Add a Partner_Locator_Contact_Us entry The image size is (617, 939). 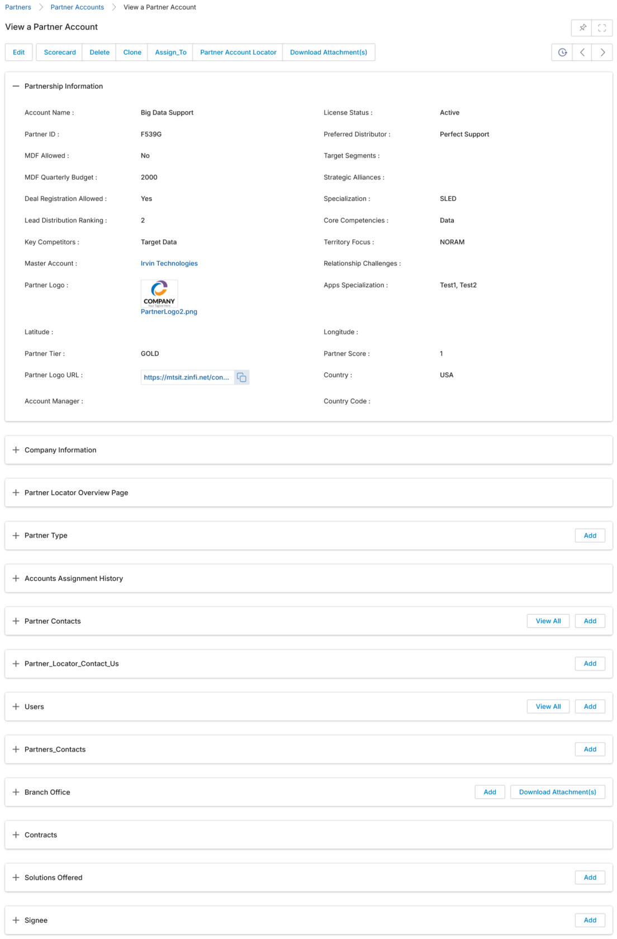click(590, 663)
